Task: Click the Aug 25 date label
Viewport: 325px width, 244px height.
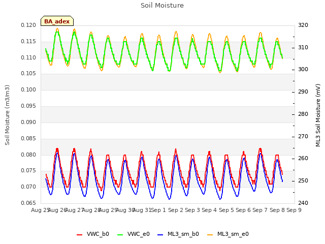Action: point(40,210)
